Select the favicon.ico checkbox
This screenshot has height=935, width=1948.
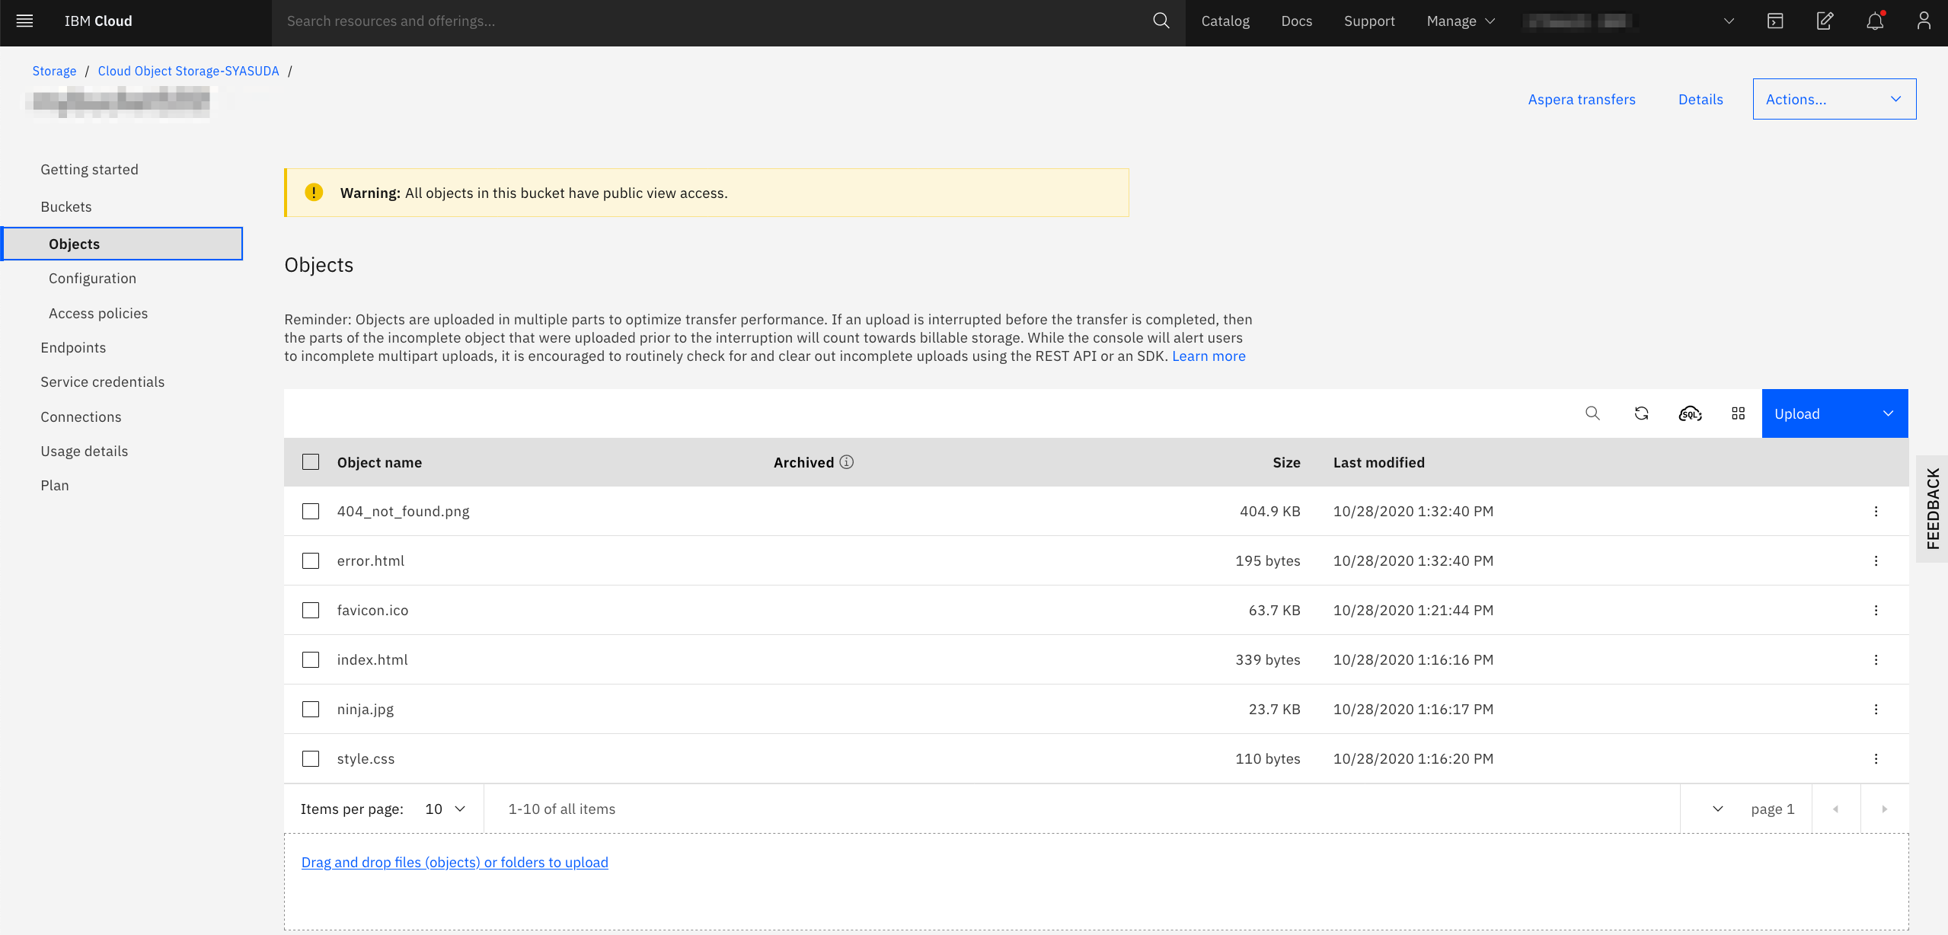click(x=311, y=610)
